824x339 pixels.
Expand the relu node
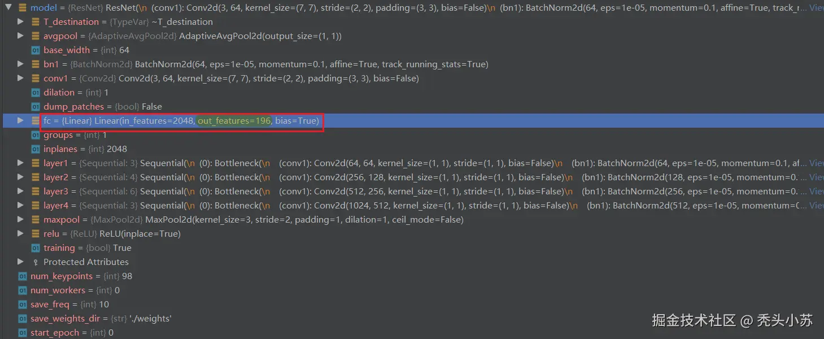click(x=21, y=233)
